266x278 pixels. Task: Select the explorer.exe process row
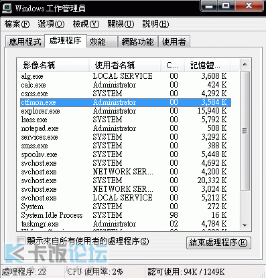pyautogui.click(x=125, y=111)
